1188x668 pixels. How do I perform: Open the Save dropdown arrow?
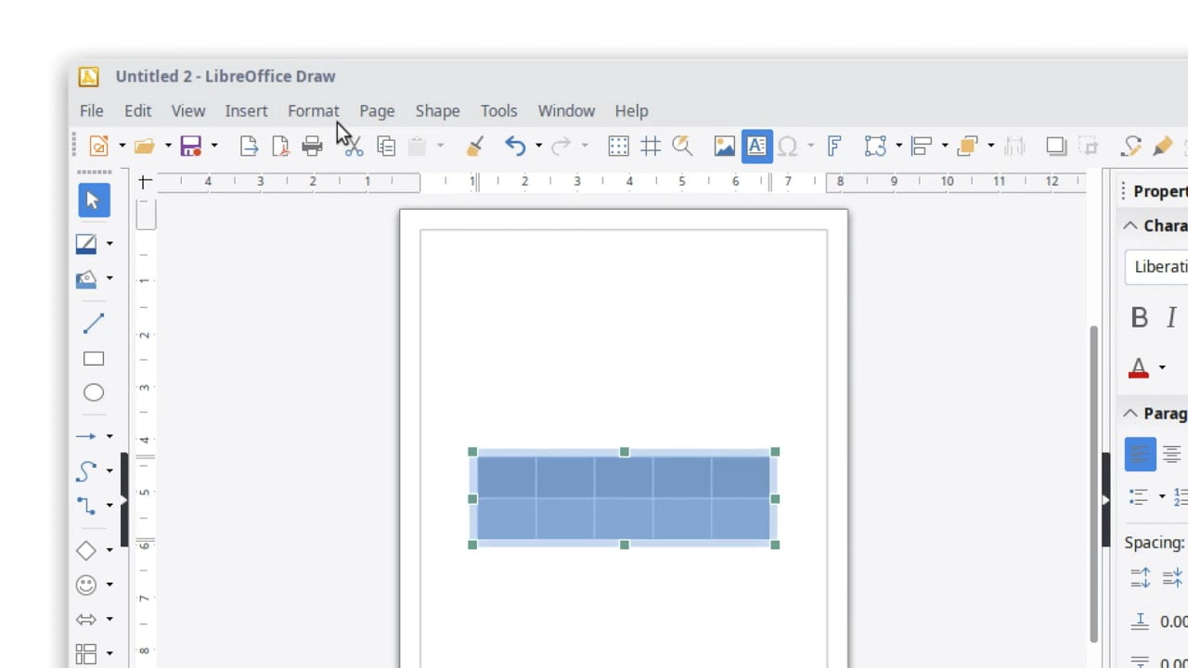214,146
